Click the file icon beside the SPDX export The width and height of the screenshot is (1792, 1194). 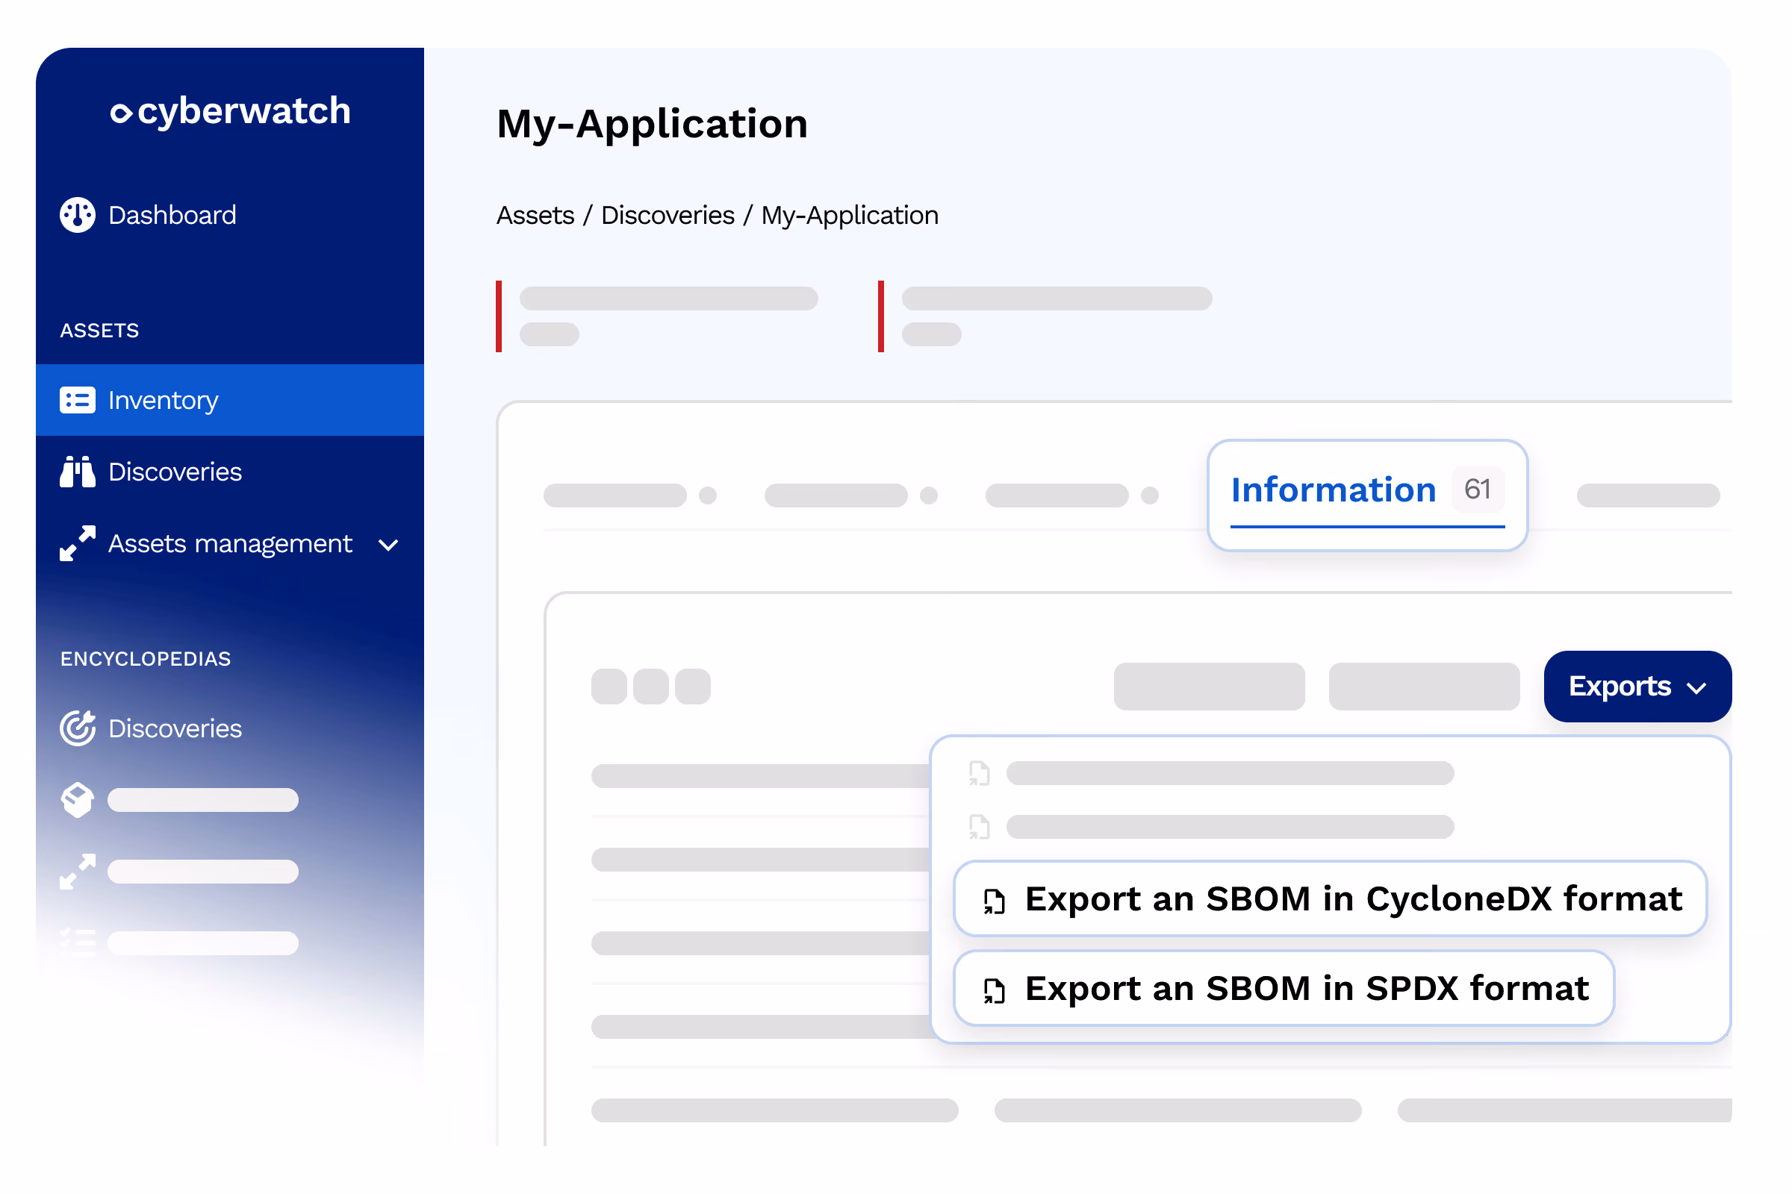tap(995, 990)
